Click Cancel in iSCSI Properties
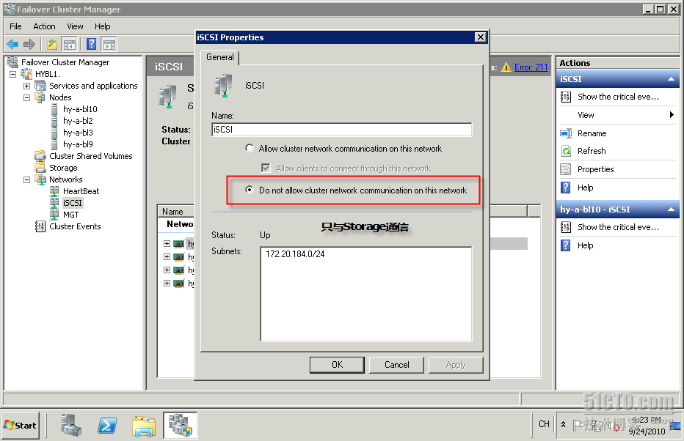 (396, 365)
